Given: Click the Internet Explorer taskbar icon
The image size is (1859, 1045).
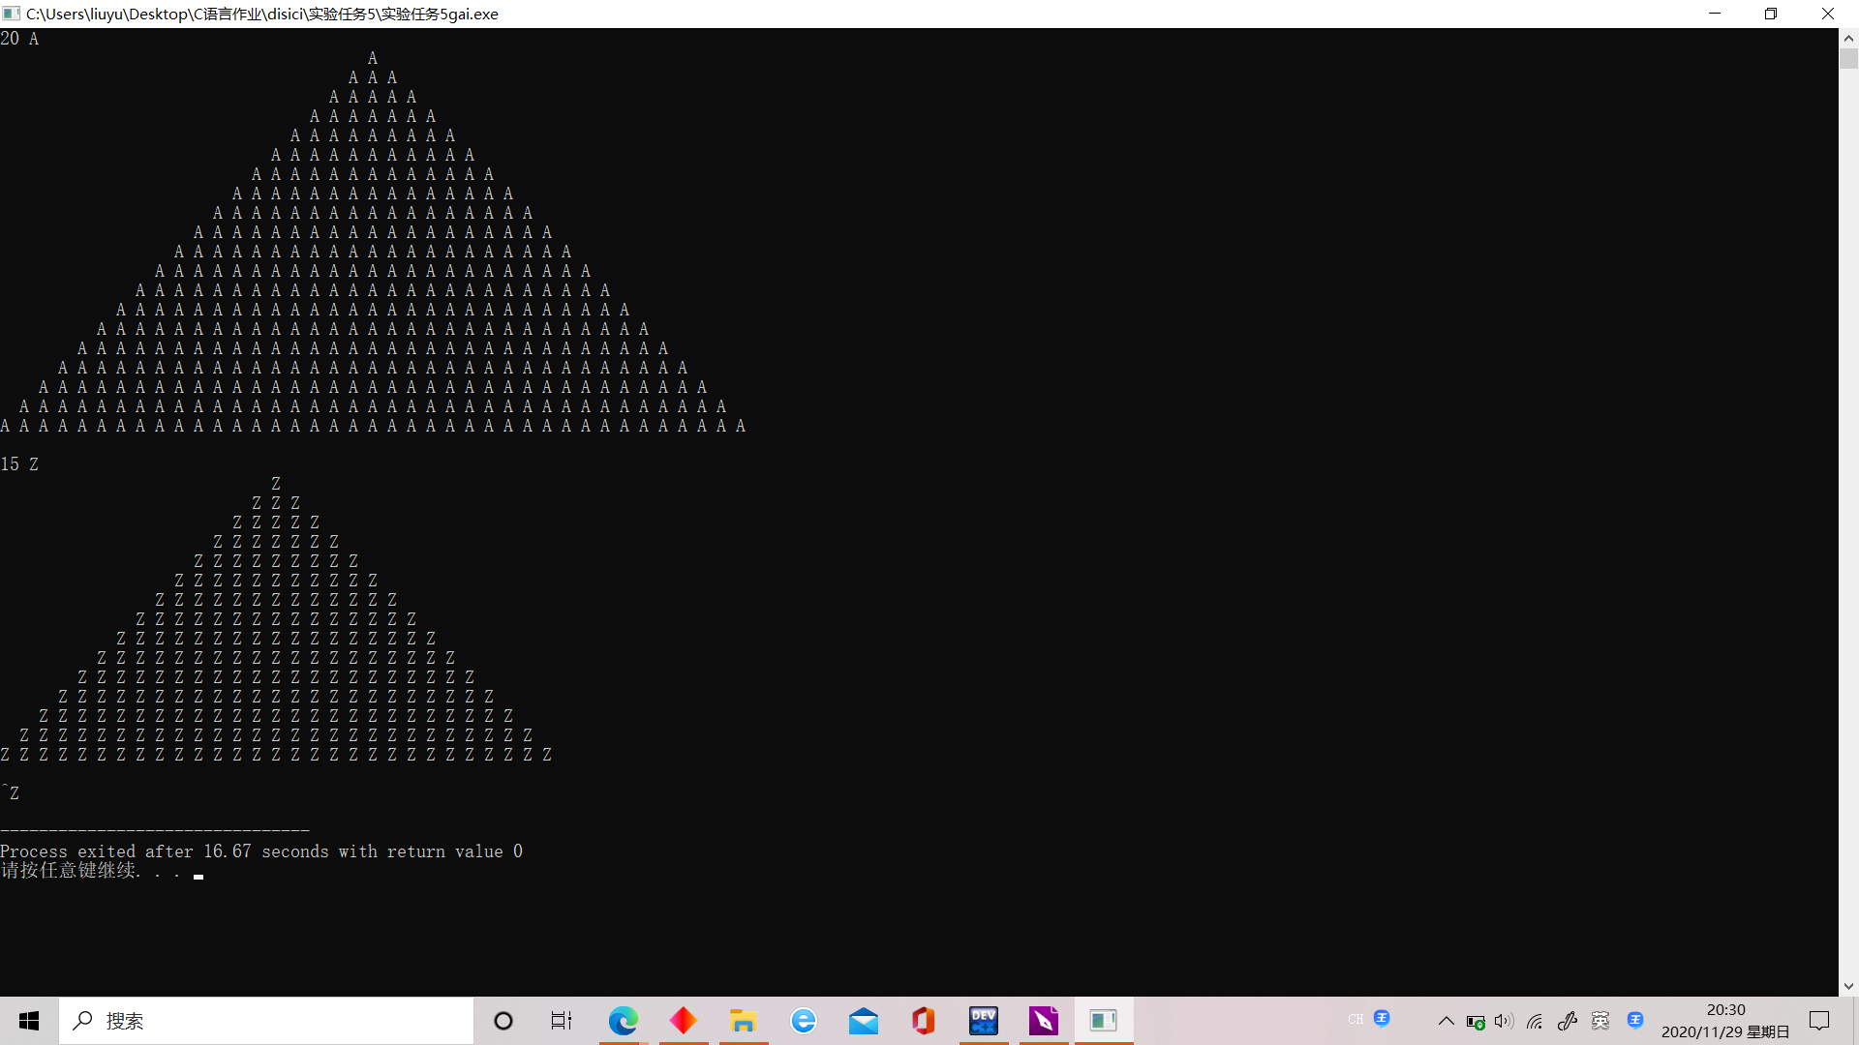Looking at the screenshot, I should click(x=803, y=1021).
